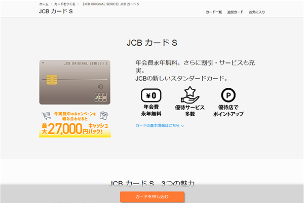The height and width of the screenshot is (203, 304).
Task: Click the shopping cart icon in campaign banner
Action: 46,115
